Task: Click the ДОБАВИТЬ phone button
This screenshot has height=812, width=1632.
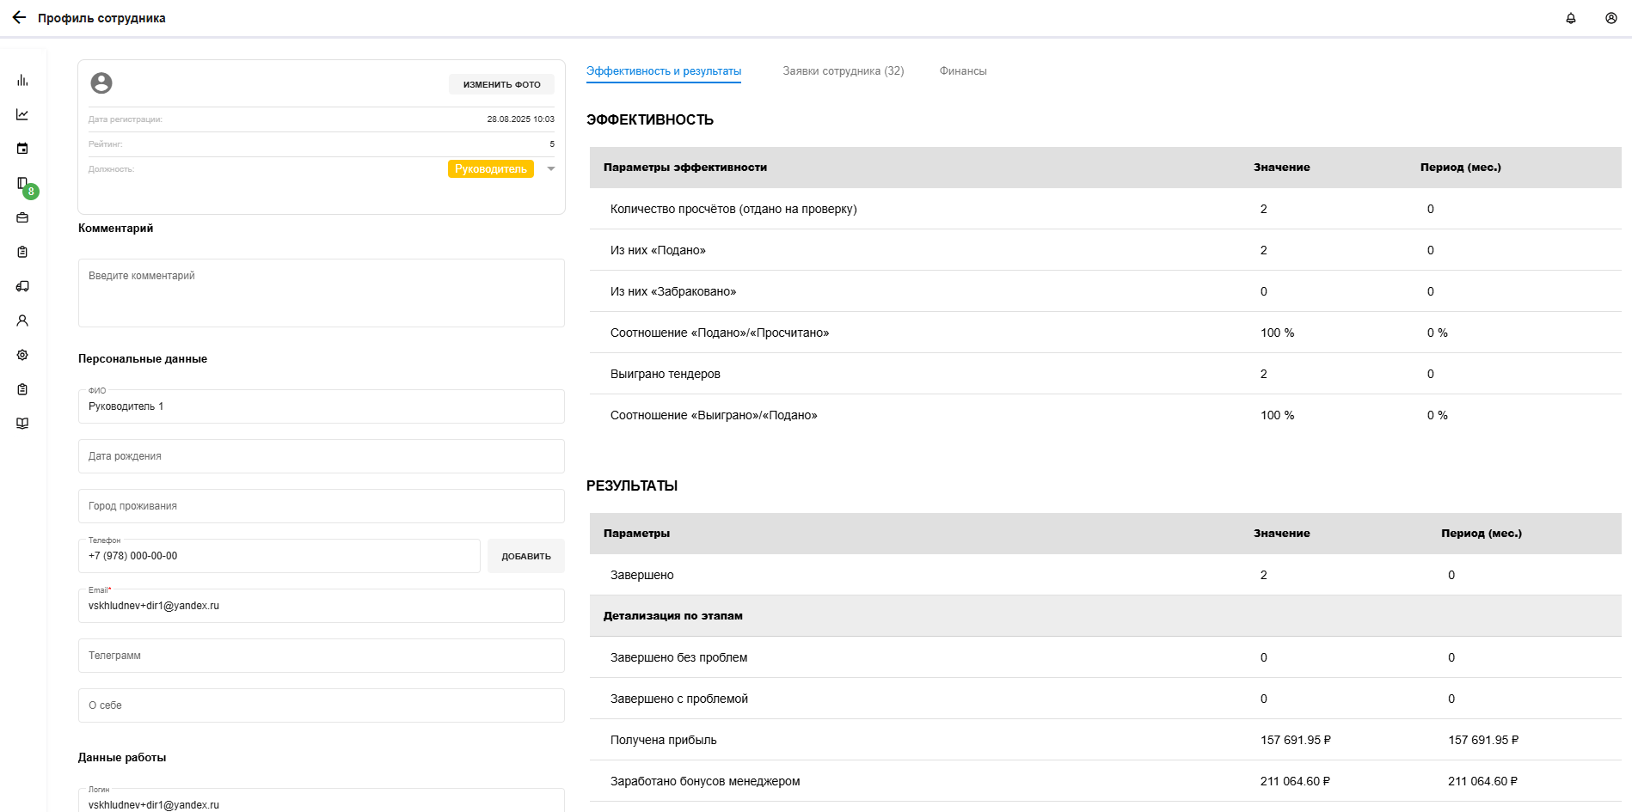Action: (x=526, y=556)
